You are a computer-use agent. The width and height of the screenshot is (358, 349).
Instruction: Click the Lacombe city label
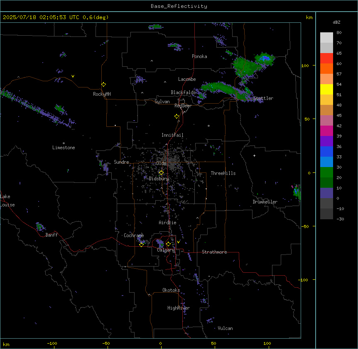point(187,79)
